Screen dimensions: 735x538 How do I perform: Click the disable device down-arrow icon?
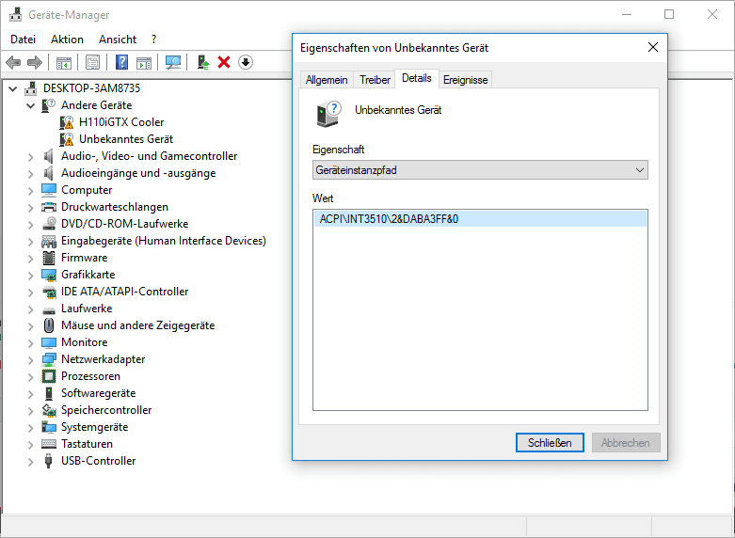[x=246, y=62]
